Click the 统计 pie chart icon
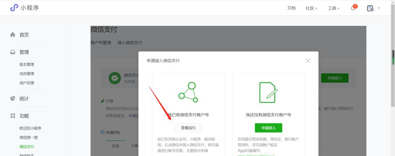 tap(13, 98)
